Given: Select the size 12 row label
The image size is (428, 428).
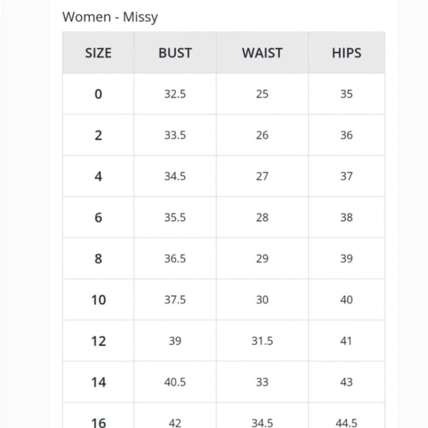Looking at the screenshot, I should (x=98, y=341).
